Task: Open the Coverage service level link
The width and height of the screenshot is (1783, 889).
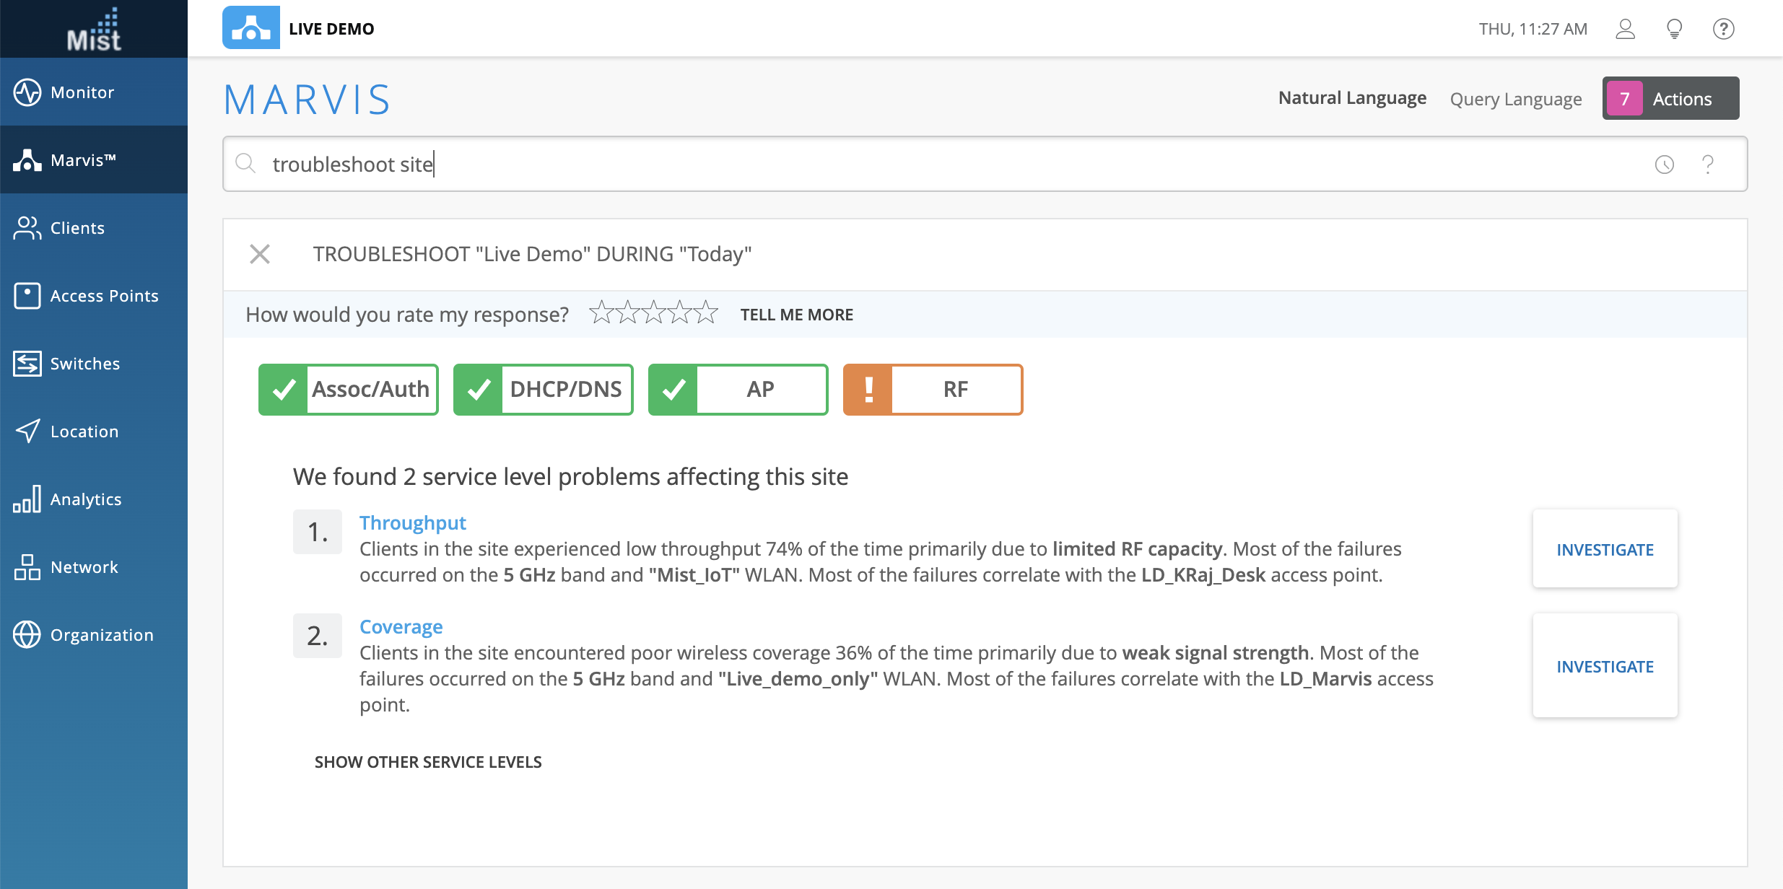Action: pos(401,626)
